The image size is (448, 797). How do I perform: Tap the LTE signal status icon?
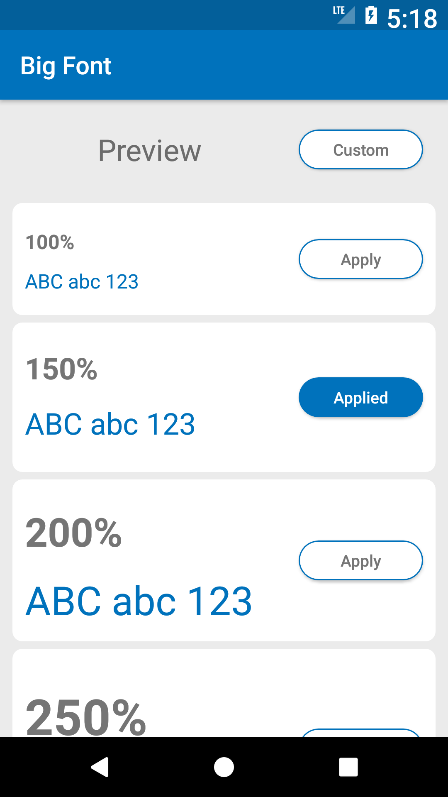tap(344, 15)
